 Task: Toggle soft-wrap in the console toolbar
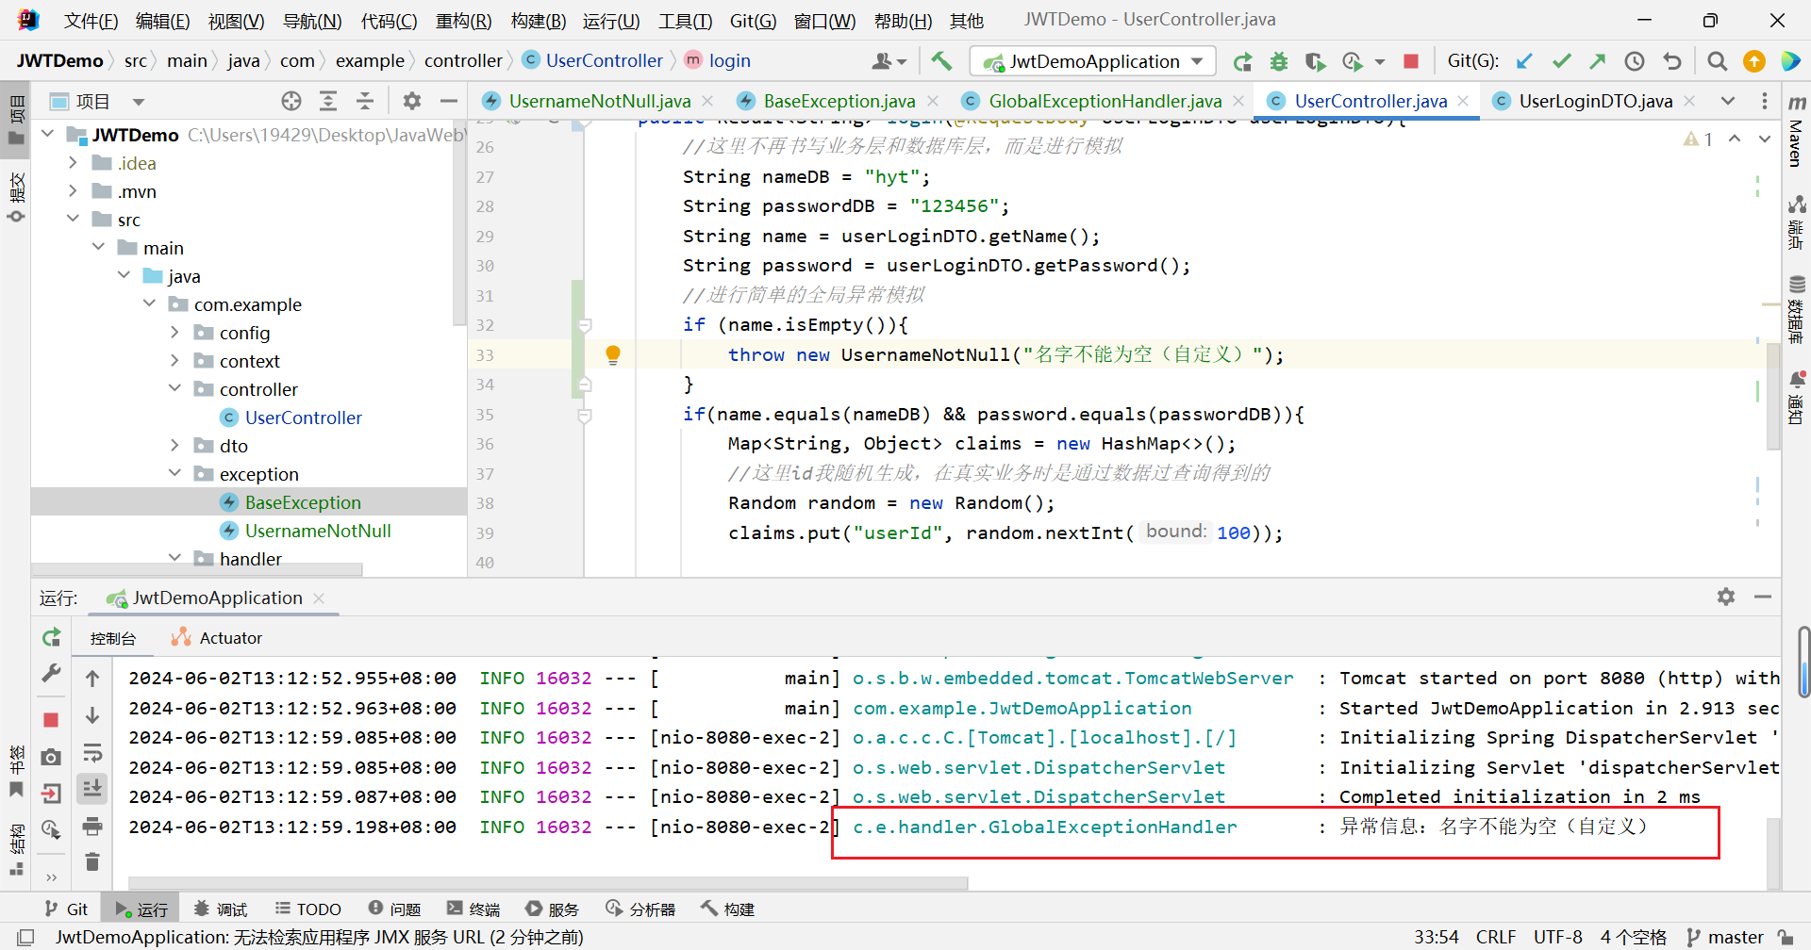tap(91, 752)
